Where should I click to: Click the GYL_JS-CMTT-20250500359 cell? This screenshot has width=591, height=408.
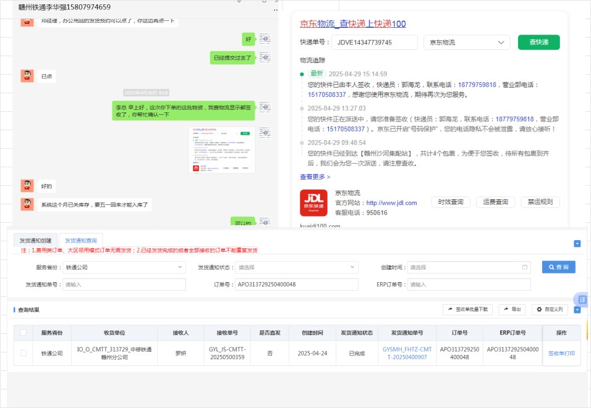(227, 353)
